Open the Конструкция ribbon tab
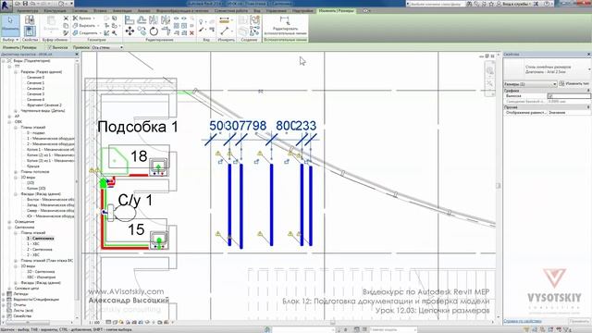This screenshot has height=333, width=592. click(55, 11)
